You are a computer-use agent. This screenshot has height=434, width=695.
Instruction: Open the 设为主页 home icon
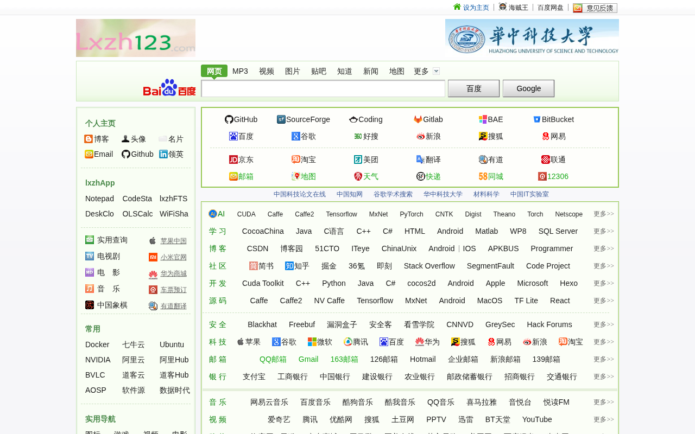point(457,7)
